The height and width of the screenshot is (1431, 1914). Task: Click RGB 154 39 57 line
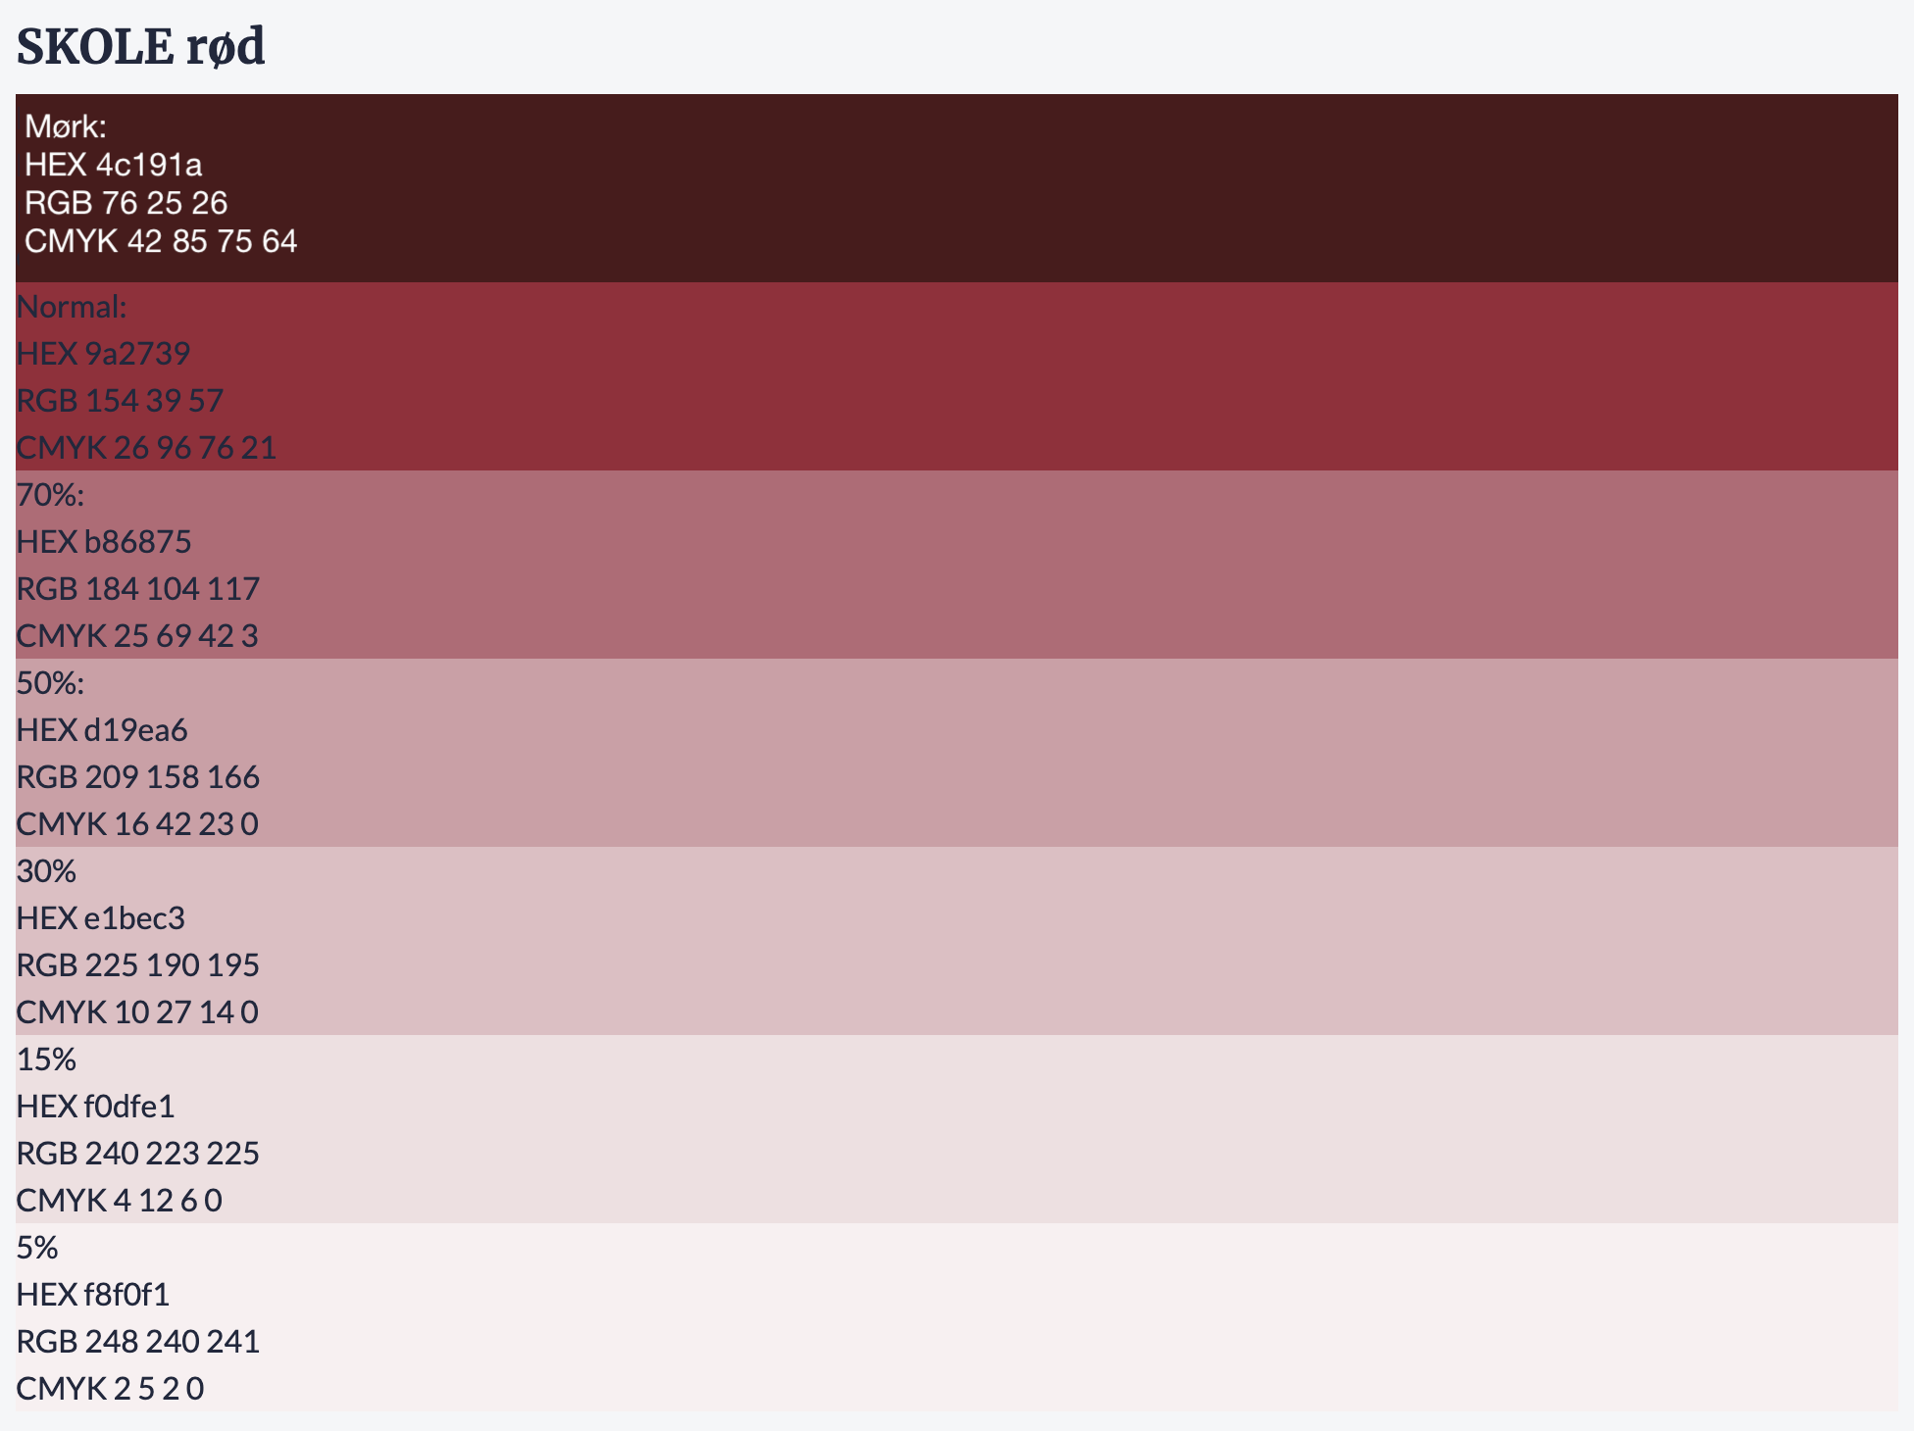coord(120,400)
